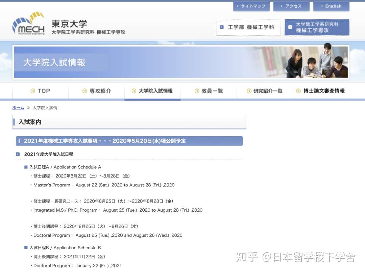The width and height of the screenshot is (365, 272).
Task: Open 博士論文審査情報 navigation tab
Action: click(x=321, y=91)
